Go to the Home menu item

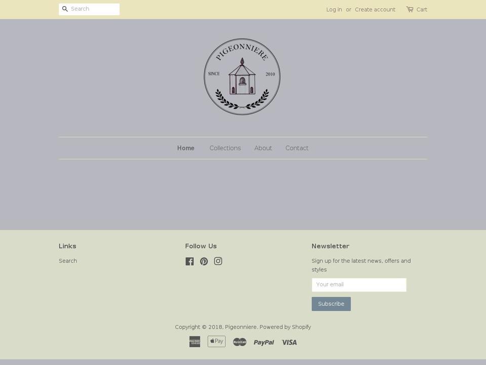coord(186,148)
